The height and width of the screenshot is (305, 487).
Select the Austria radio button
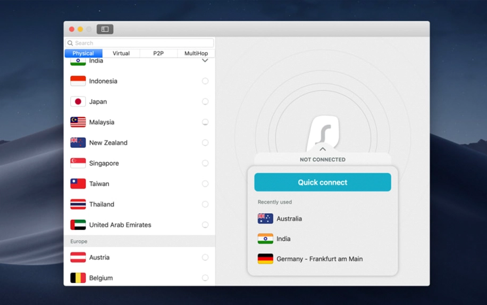tap(205, 257)
